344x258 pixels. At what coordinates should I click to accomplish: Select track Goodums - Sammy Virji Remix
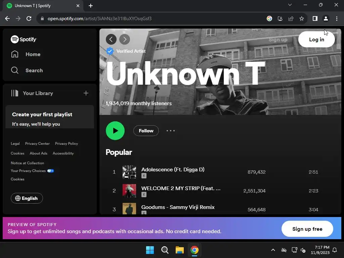click(x=178, y=207)
